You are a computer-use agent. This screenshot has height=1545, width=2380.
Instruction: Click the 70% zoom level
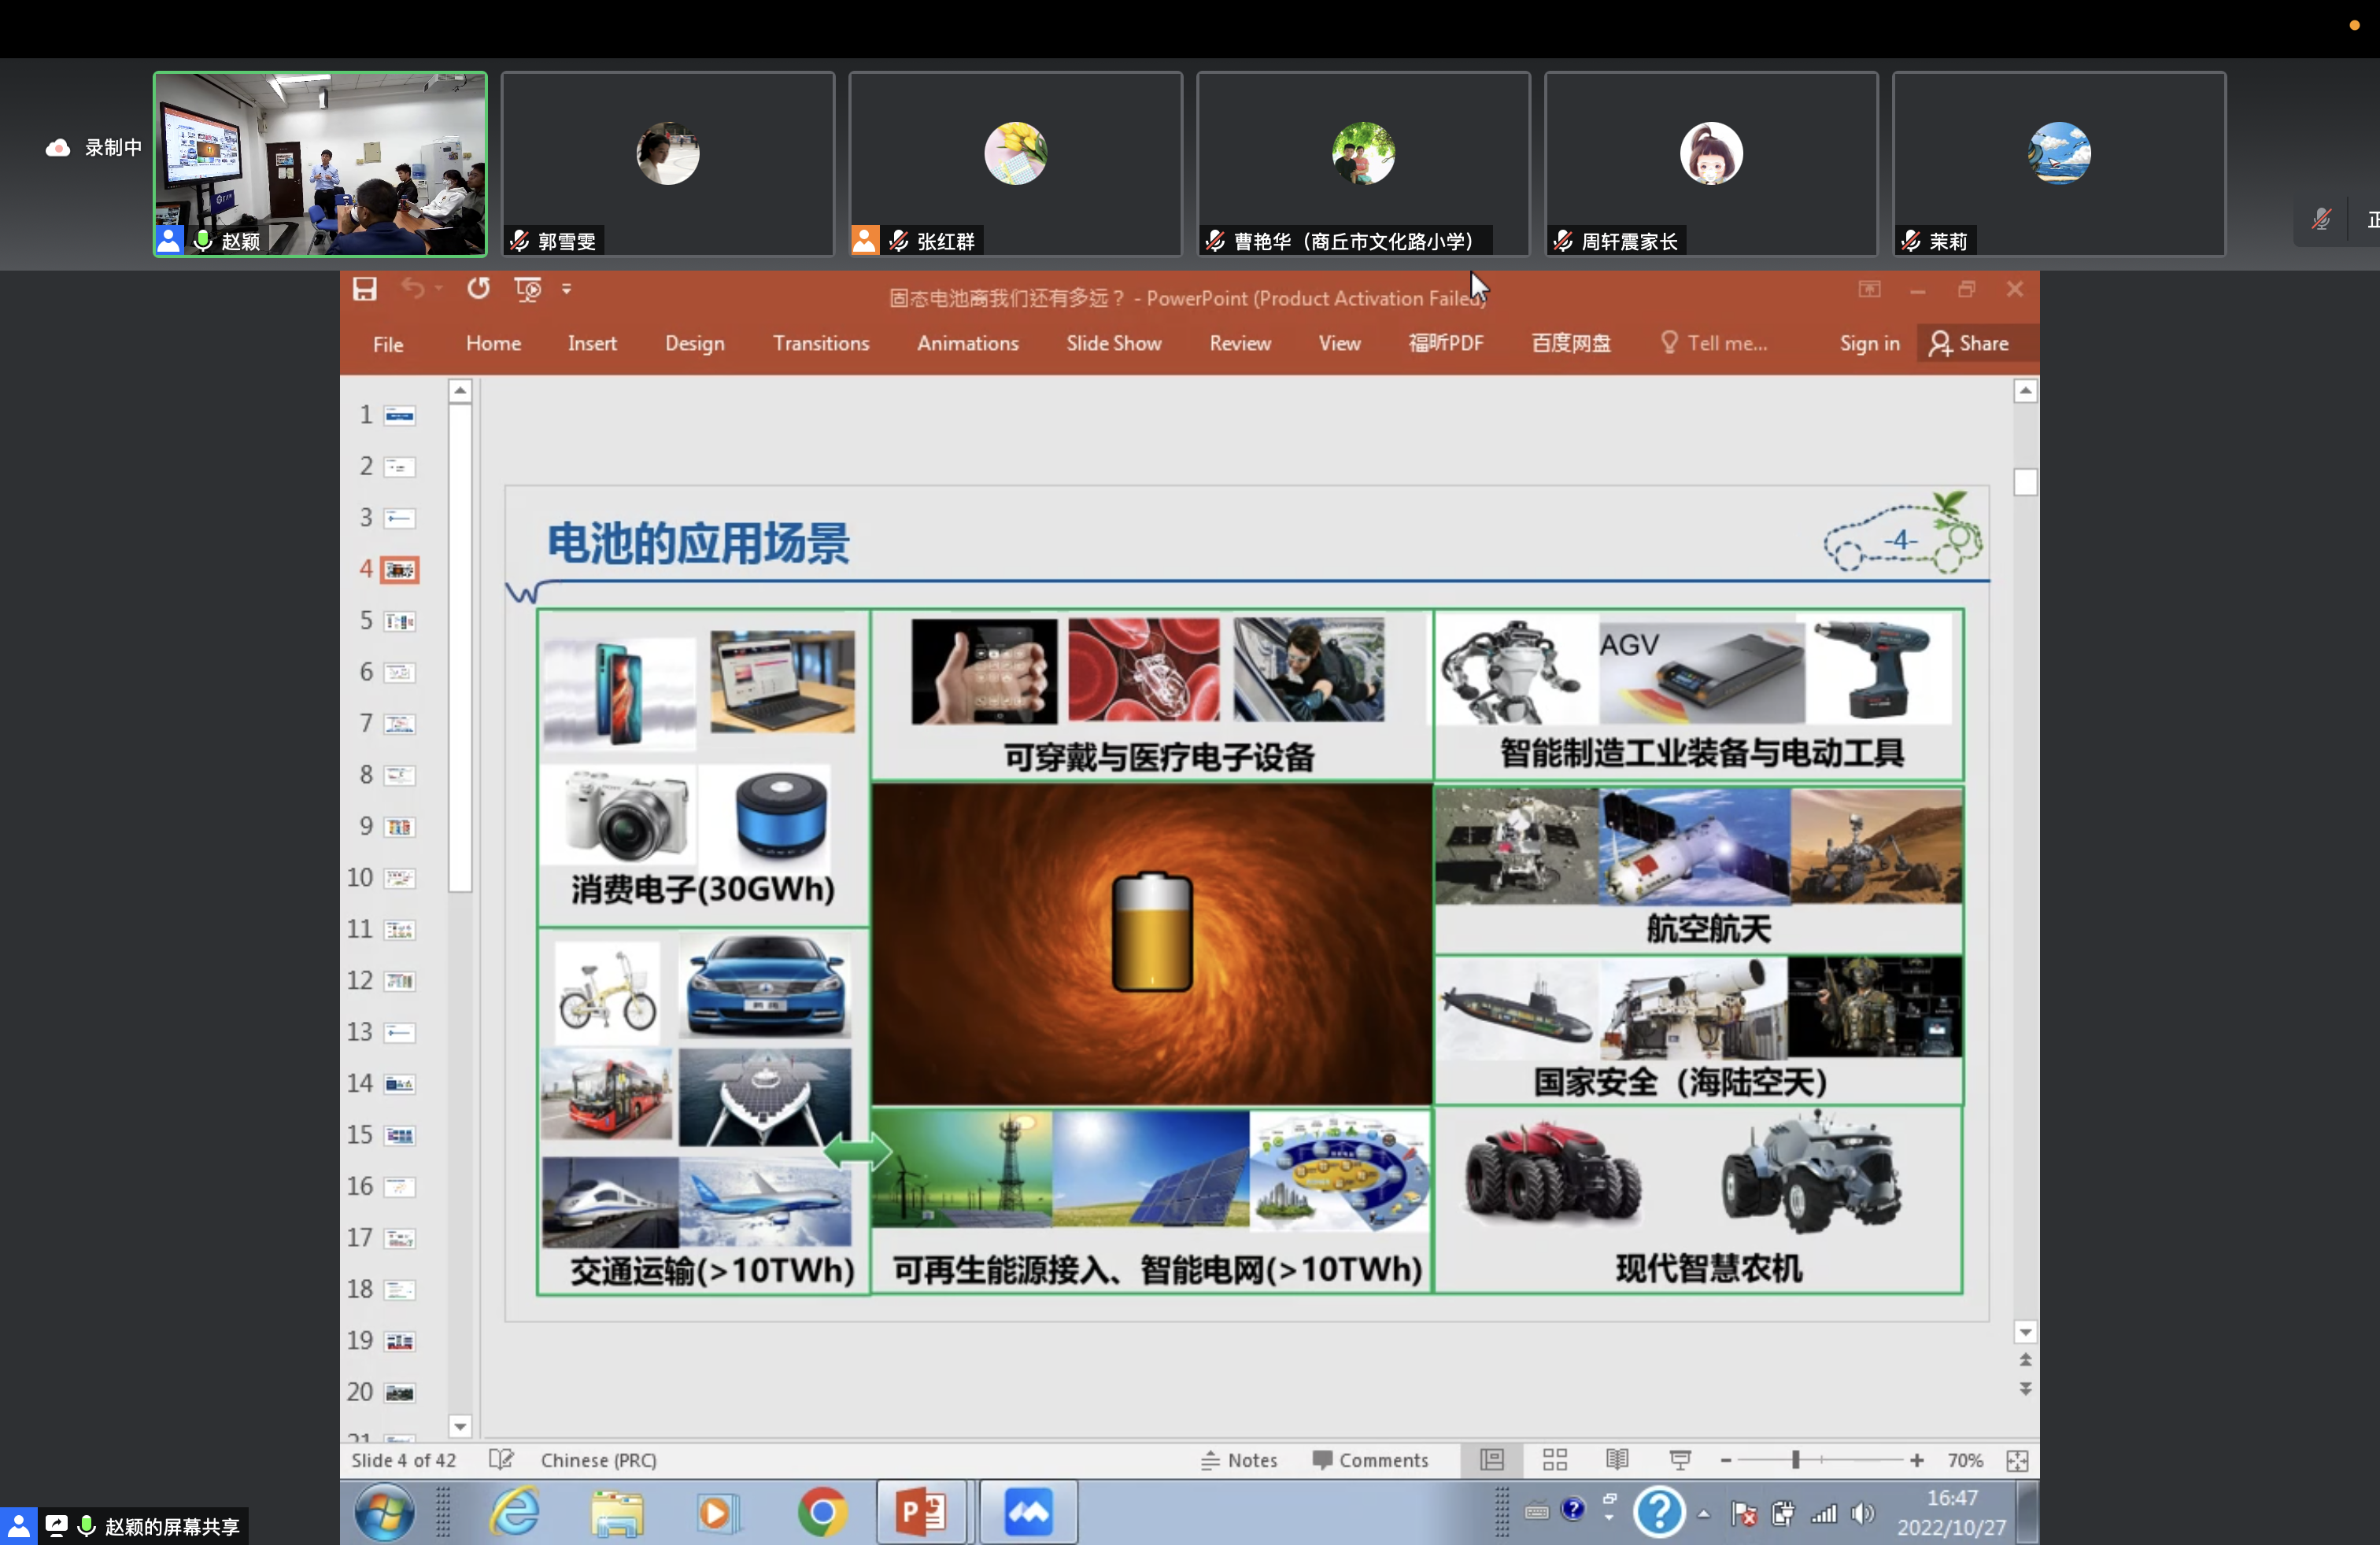pos(1965,1460)
